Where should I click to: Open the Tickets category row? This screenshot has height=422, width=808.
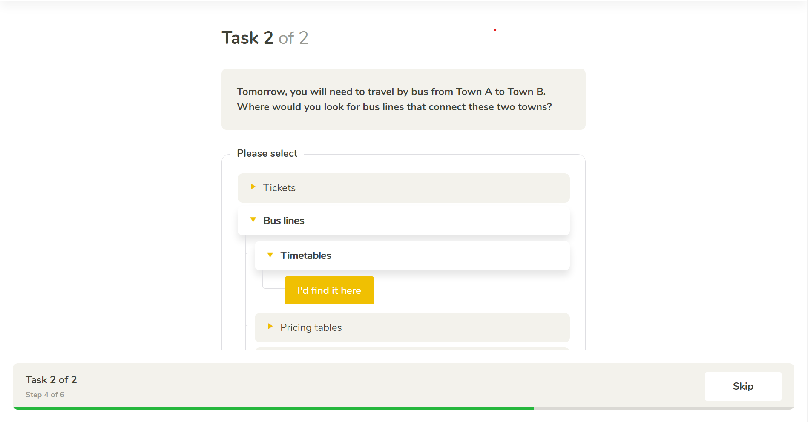pos(403,188)
